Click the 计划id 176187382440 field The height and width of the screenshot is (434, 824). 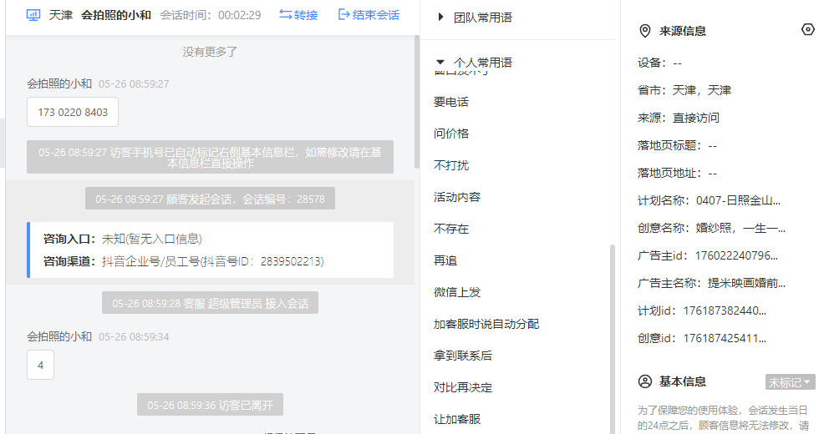coord(701,310)
